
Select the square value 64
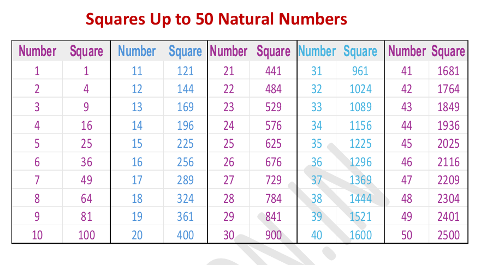point(86,198)
